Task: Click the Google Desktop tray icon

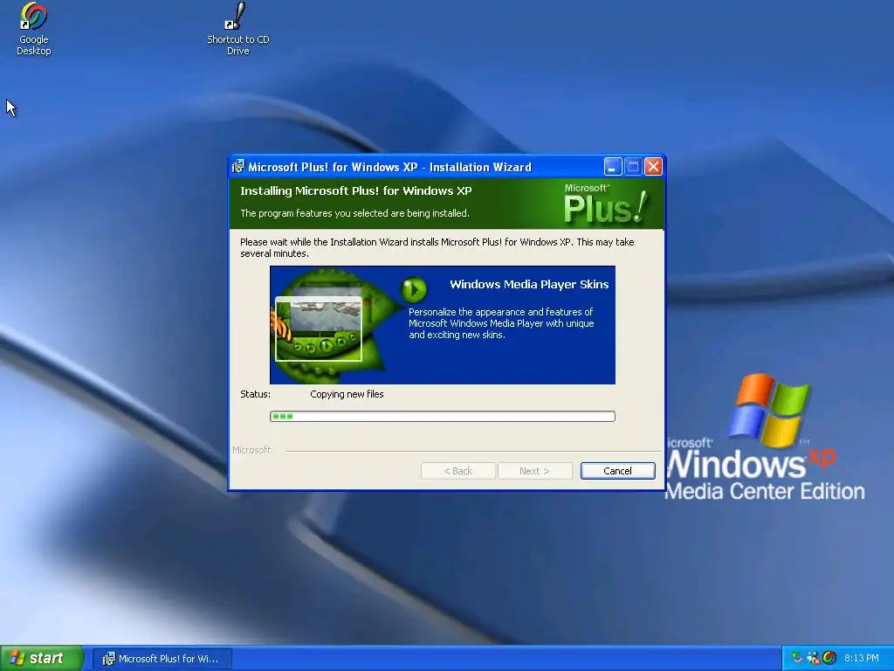Action: 829,658
